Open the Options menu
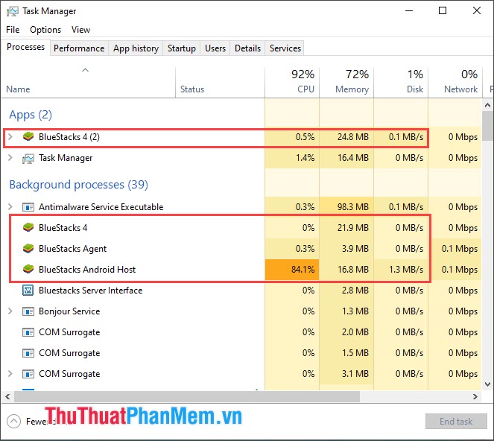This screenshot has width=494, height=441. 45,30
